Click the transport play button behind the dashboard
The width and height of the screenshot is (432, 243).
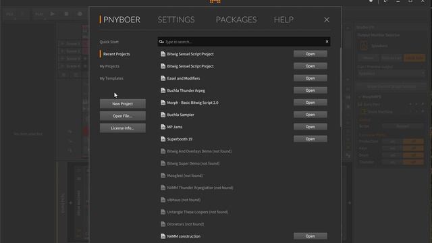click(53, 13)
